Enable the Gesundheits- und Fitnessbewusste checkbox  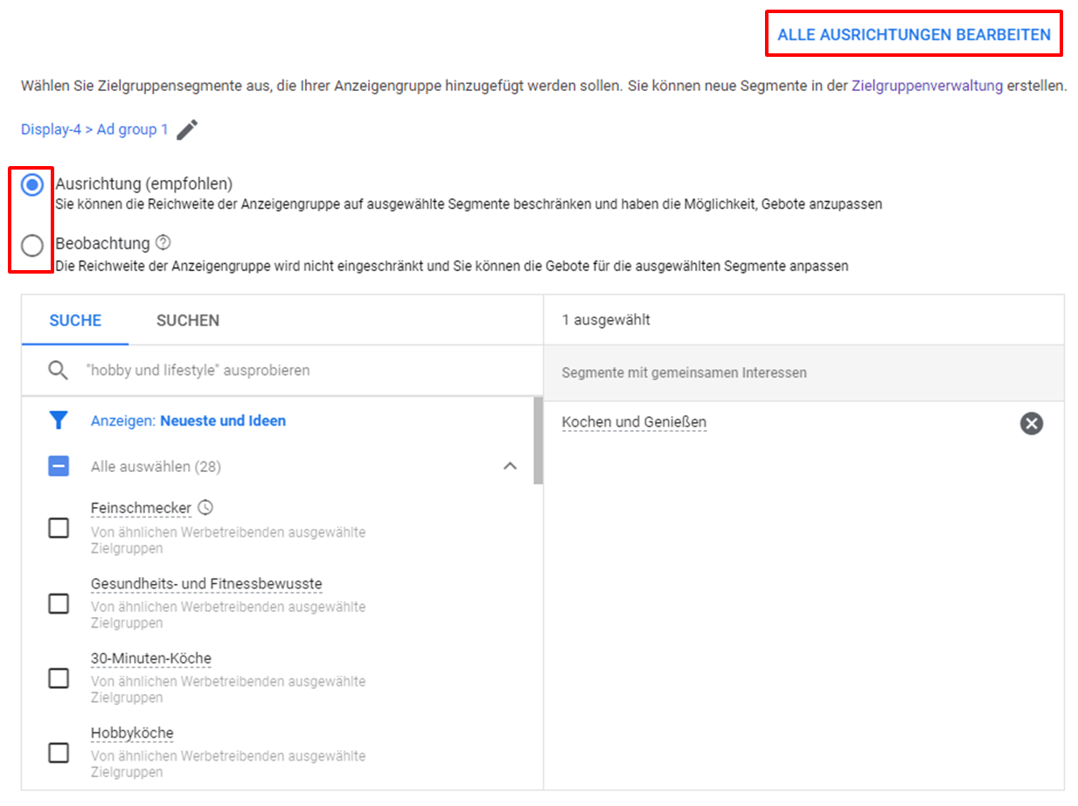pos(59,603)
